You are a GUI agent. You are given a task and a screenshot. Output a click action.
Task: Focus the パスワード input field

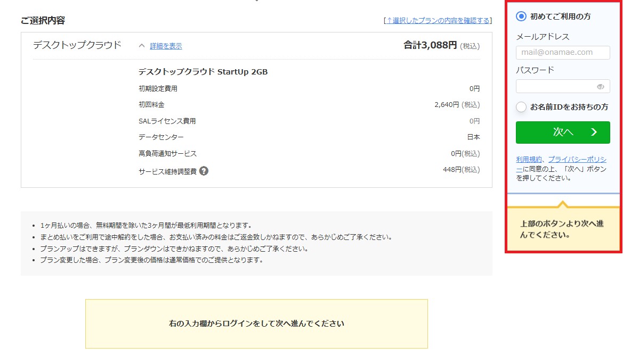pyautogui.click(x=556, y=87)
